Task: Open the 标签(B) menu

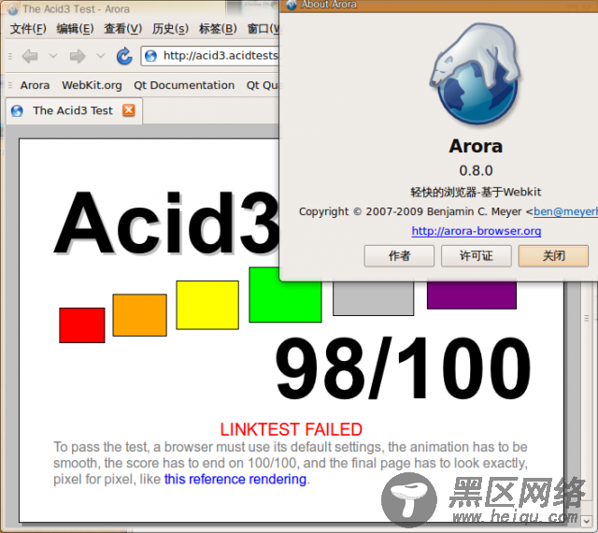Action: tap(218, 29)
